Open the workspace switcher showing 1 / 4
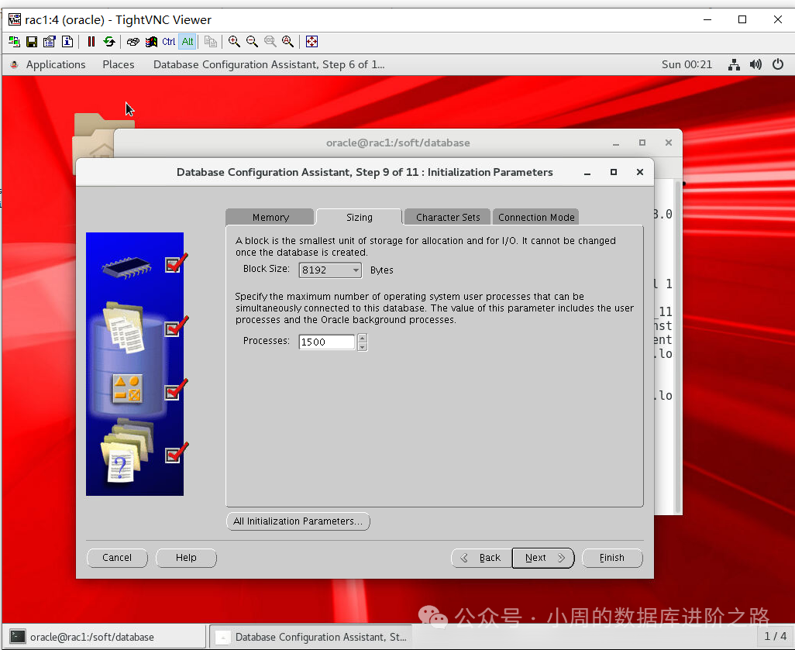 (775, 636)
